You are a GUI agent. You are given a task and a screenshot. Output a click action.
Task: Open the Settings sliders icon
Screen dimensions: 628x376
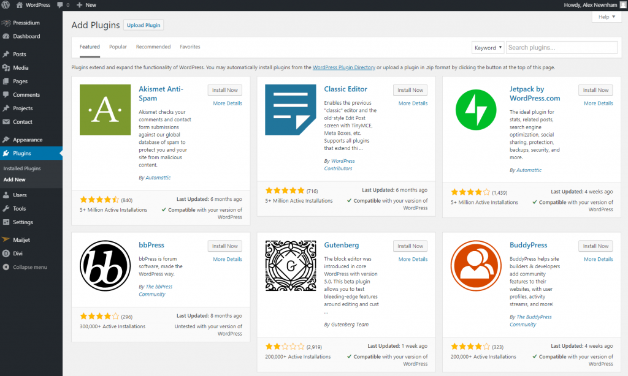point(6,222)
